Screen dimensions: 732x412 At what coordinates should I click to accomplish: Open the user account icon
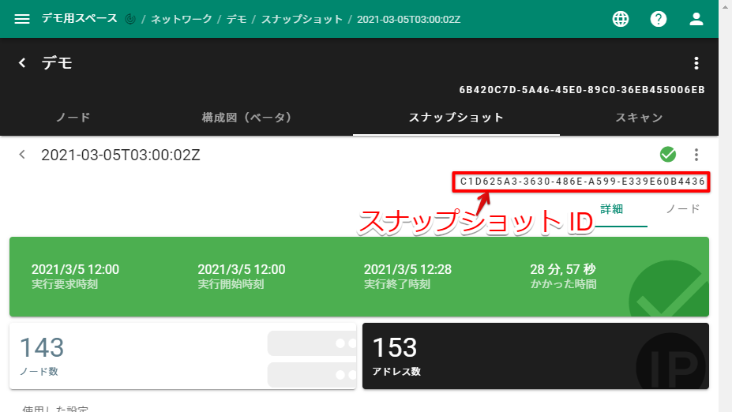pyautogui.click(x=696, y=19)
